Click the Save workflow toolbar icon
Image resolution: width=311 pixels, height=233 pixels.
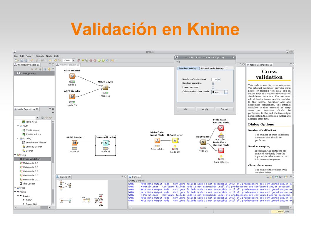(22, 60)
